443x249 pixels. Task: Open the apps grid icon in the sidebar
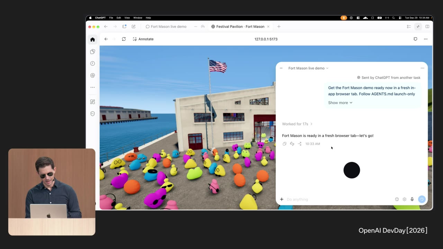coord(92,102)
